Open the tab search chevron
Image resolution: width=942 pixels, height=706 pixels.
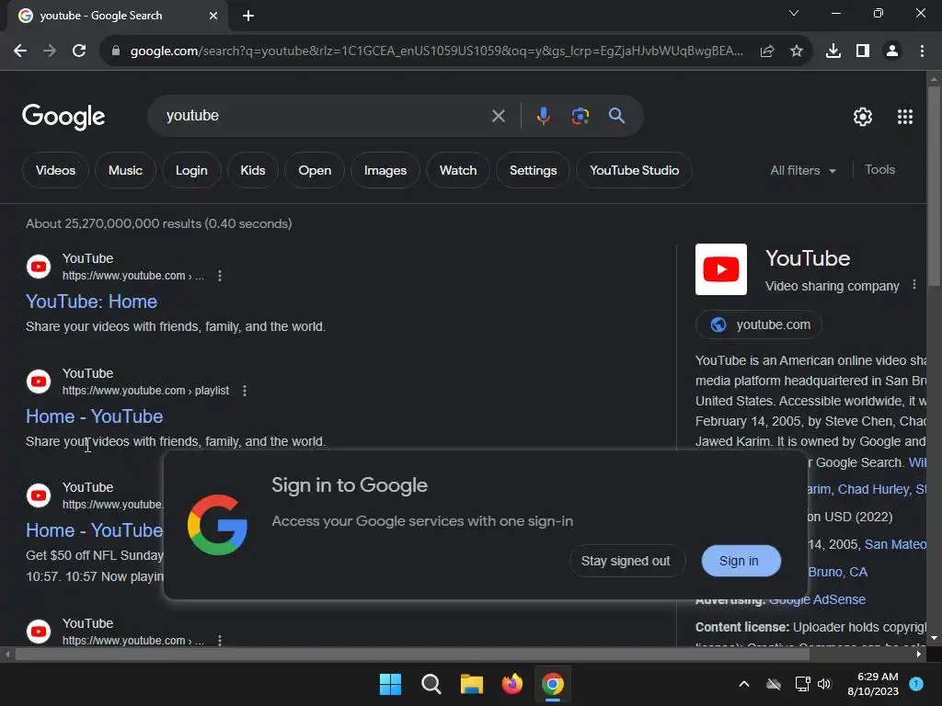794,13
